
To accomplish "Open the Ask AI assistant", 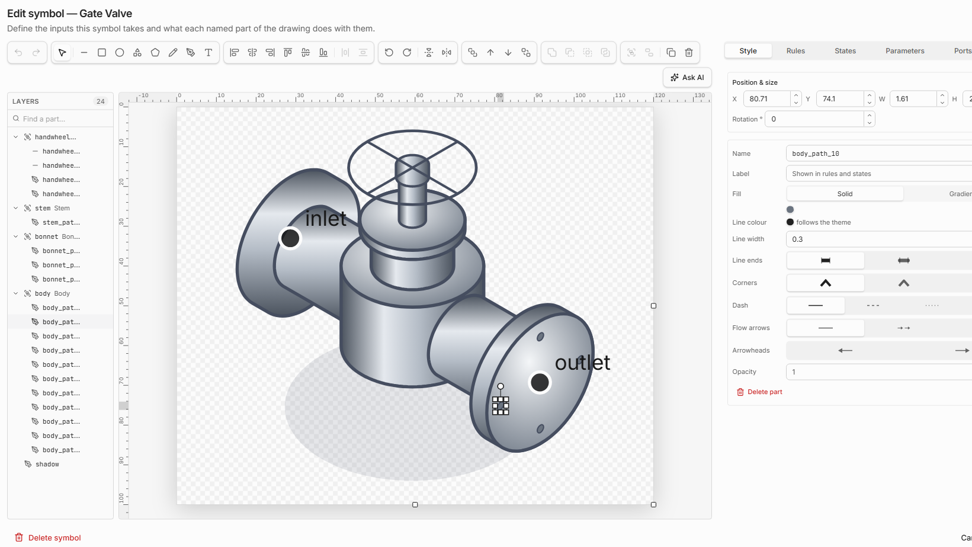I will [x=687, y=78].
